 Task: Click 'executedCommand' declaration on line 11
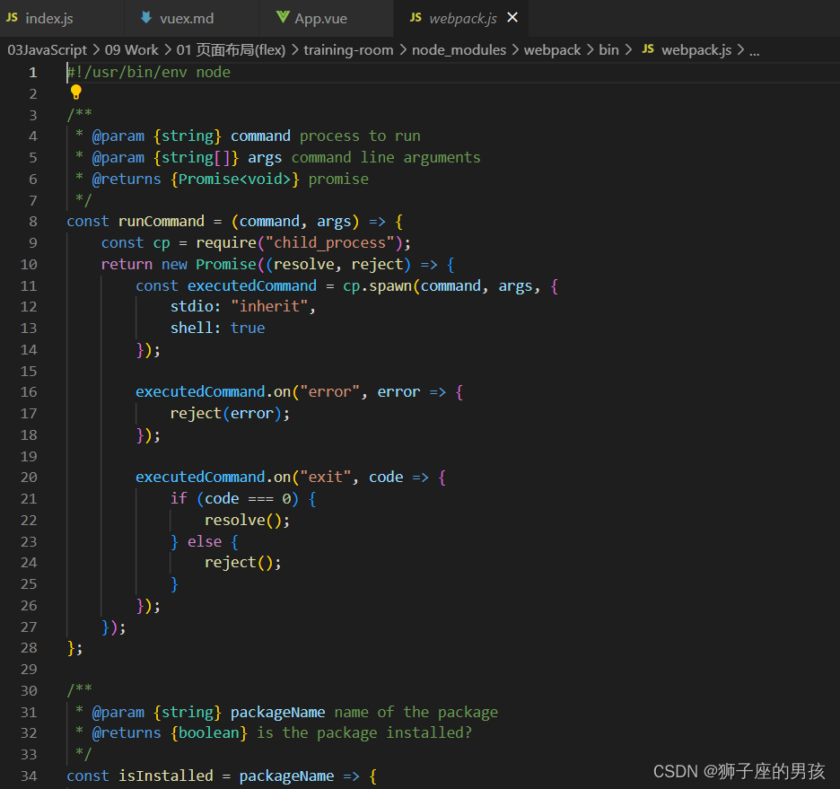click(x=252, y=285)
